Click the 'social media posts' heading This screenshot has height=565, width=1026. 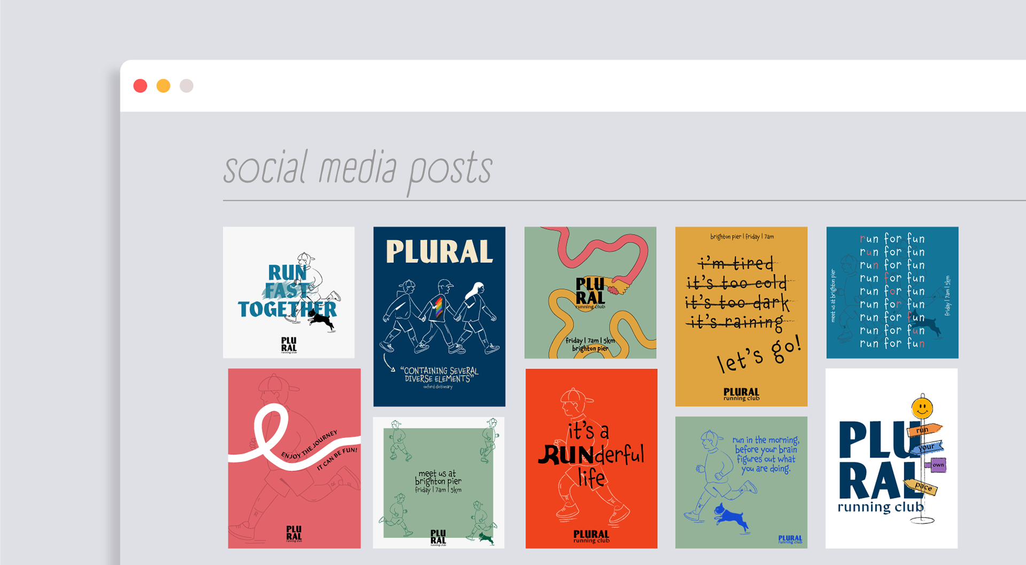(357, 170)
